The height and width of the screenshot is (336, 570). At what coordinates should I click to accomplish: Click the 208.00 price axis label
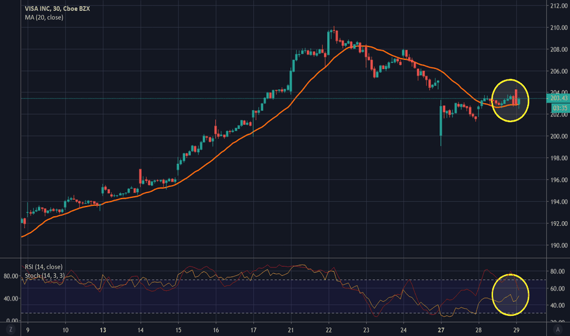(x=559, y=49)
